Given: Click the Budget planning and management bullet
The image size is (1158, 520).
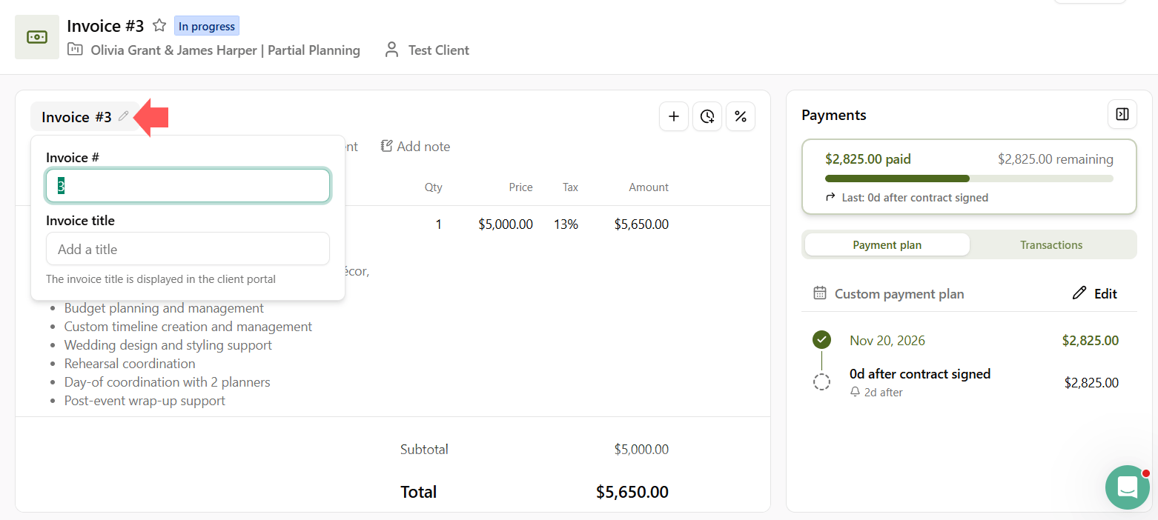Looking at the screenshot, I should [x=164, y=308].
